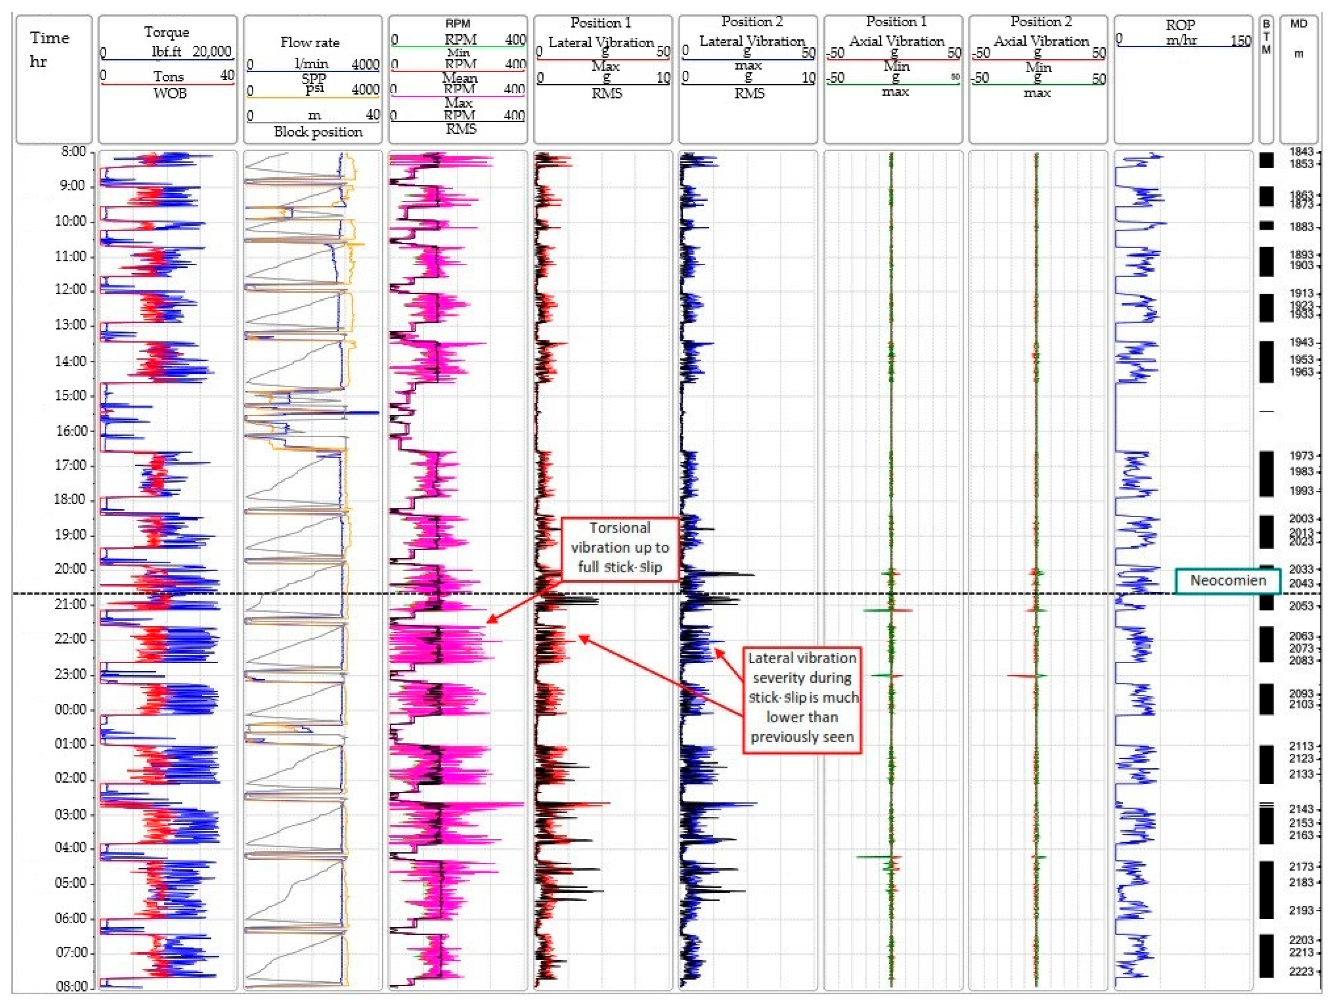1330x1006 pixels.
Task: Select RMS label under Position 1 Lateral
Action: 607,93
